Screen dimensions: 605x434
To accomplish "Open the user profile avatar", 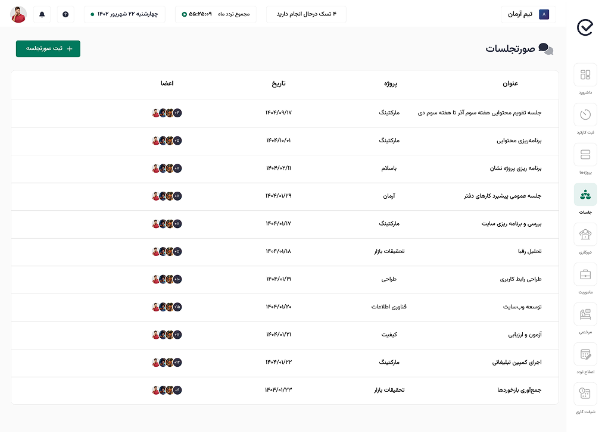I will click(18, 14).
